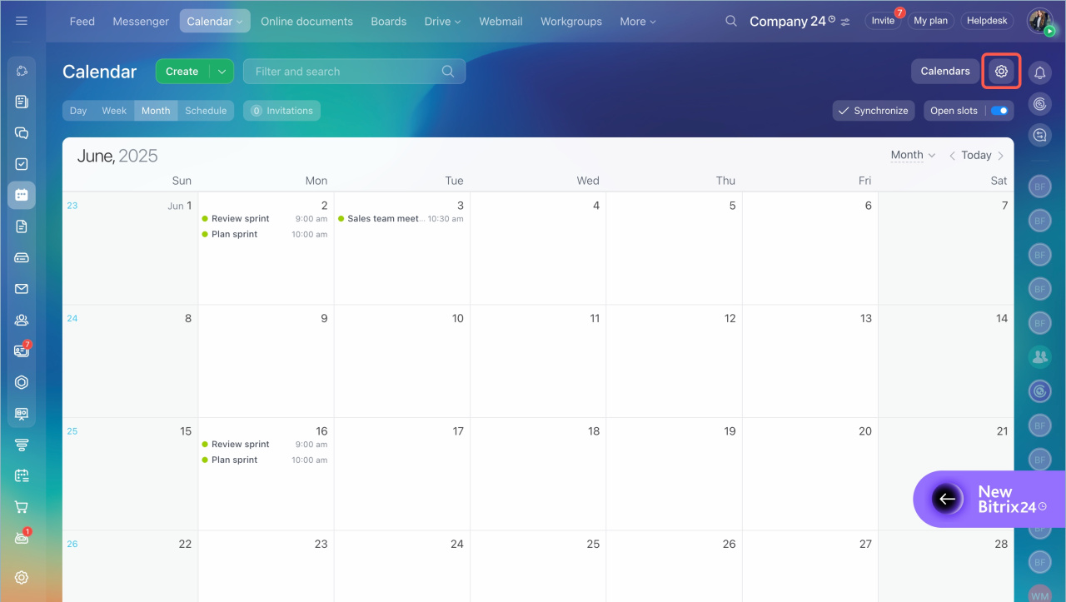This screenshot has width=1066, height=602.
Task: Open the Messenger menu item
Action: pos(141,22)
